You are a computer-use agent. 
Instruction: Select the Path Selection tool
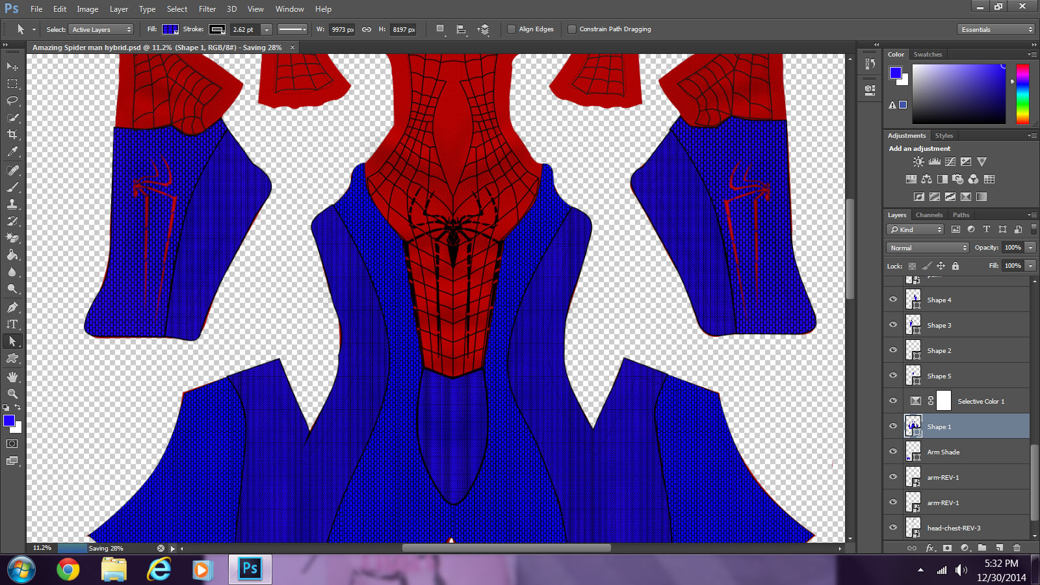tap(12, 341)
